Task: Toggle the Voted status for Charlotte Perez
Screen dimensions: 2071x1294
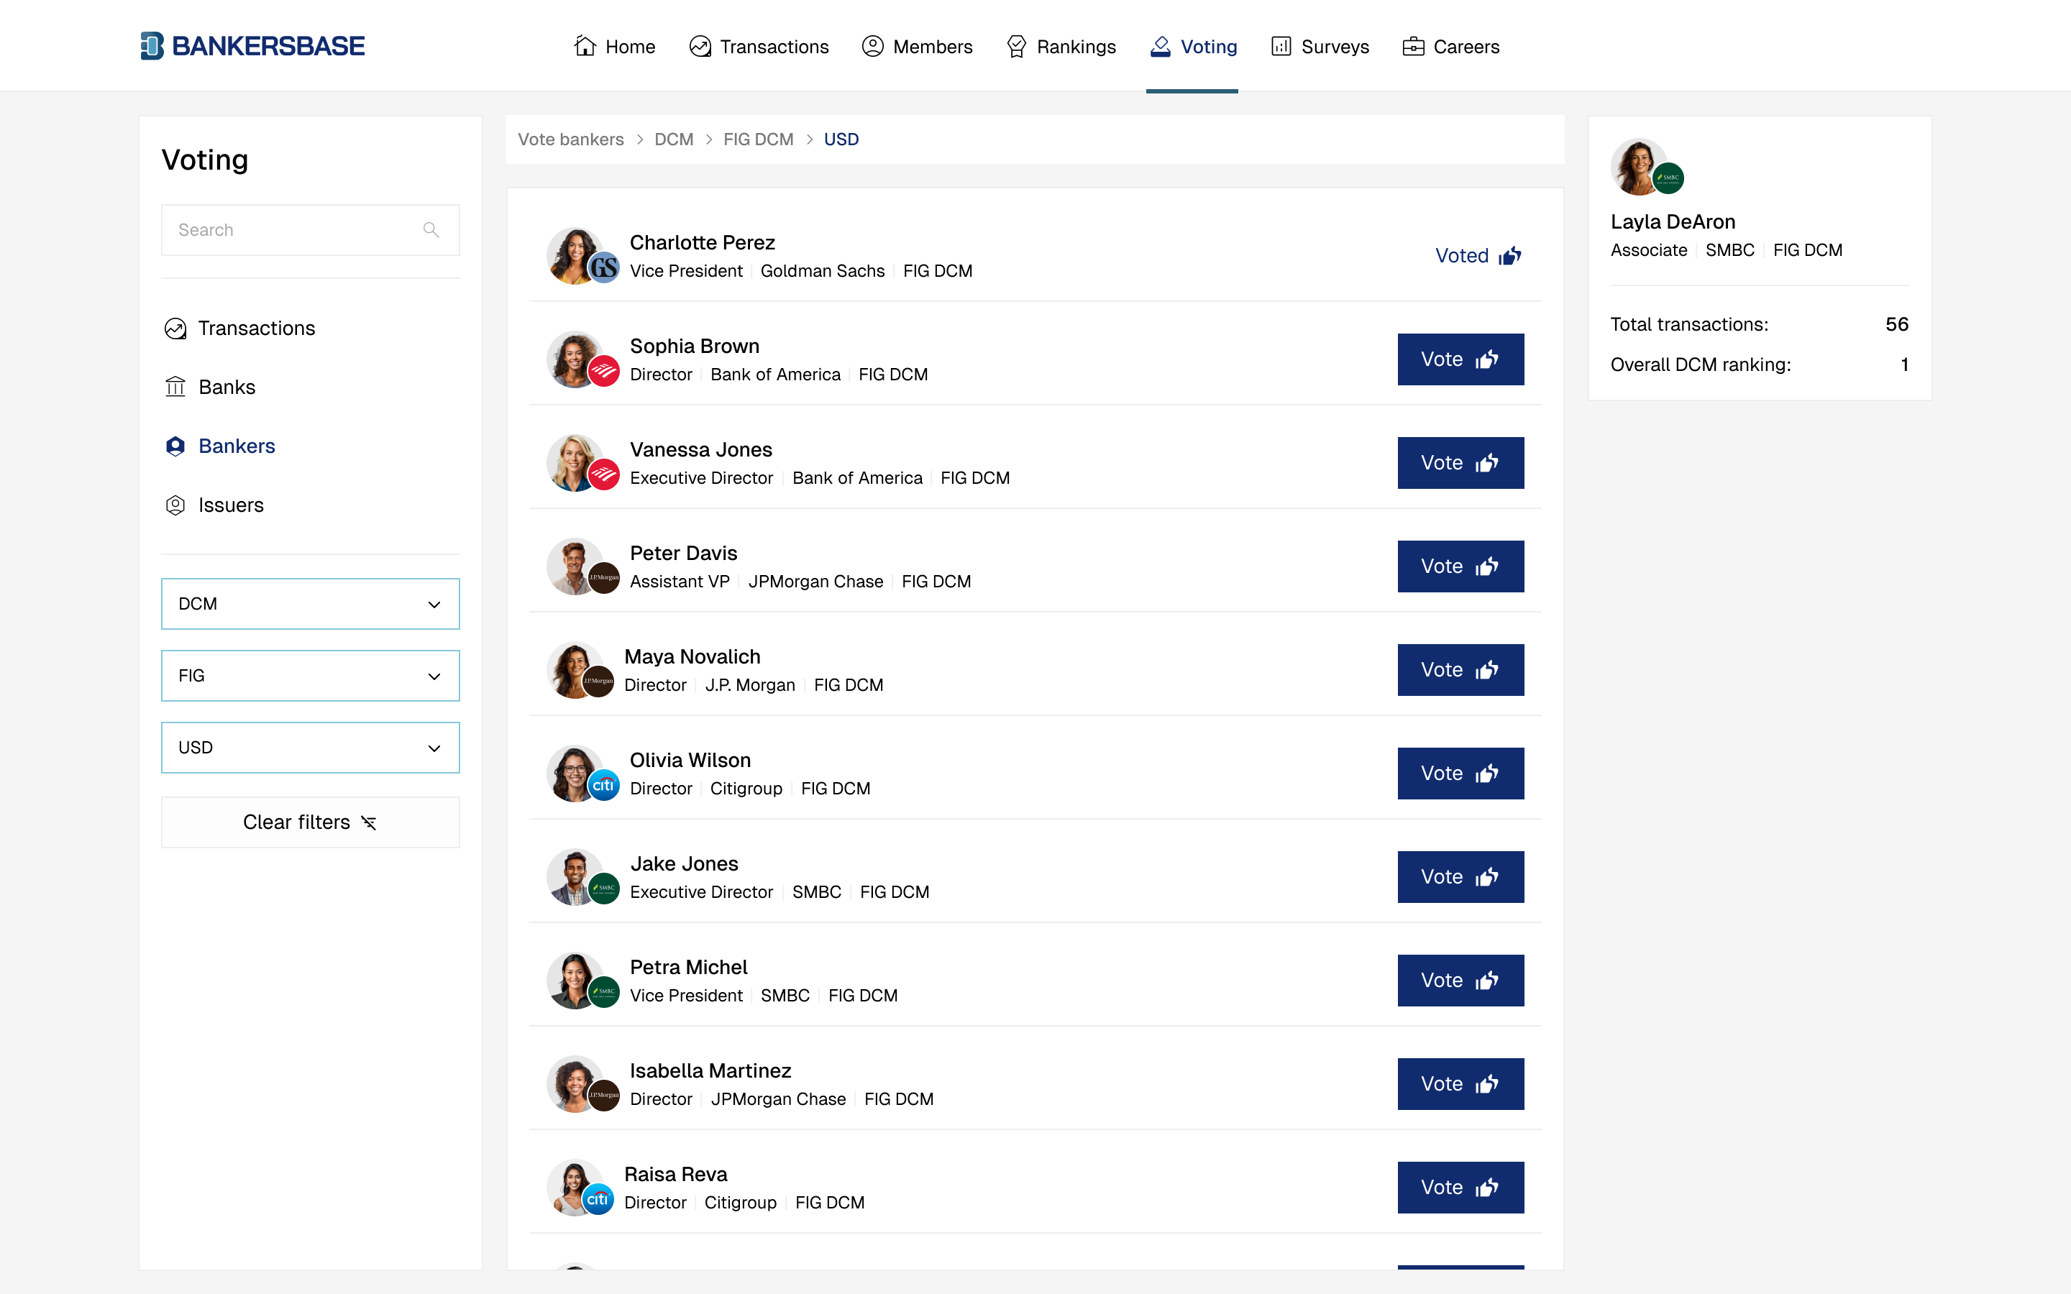Action: [1478, 256]
